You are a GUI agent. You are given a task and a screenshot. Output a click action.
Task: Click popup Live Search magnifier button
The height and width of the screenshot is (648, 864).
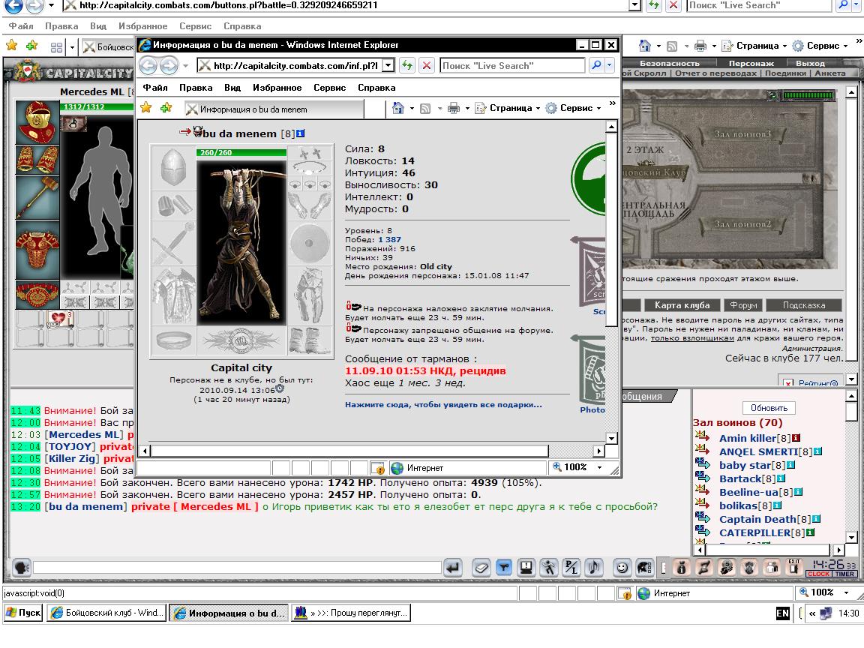(596, 65)
